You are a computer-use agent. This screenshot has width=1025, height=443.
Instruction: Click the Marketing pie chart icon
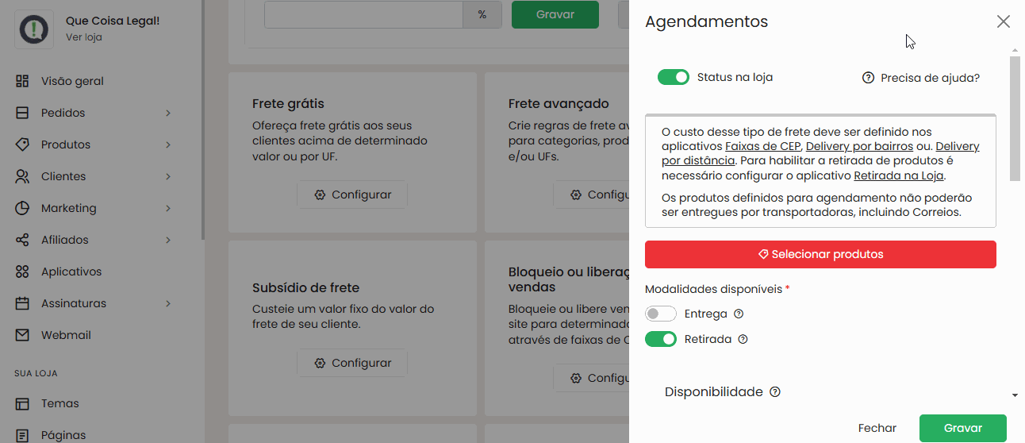click(22, 208)
